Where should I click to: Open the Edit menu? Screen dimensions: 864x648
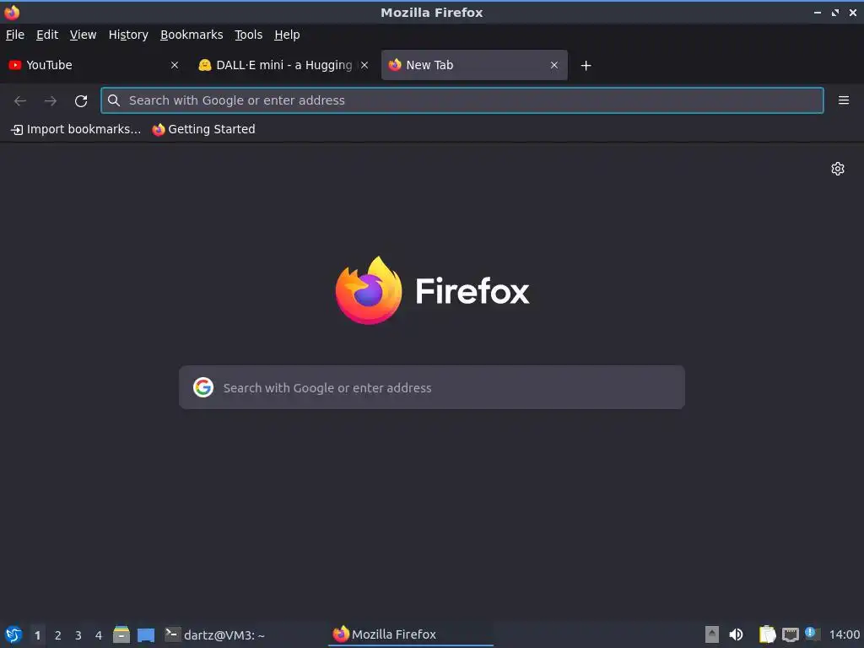pyautogui.click(x=47, y=35)
